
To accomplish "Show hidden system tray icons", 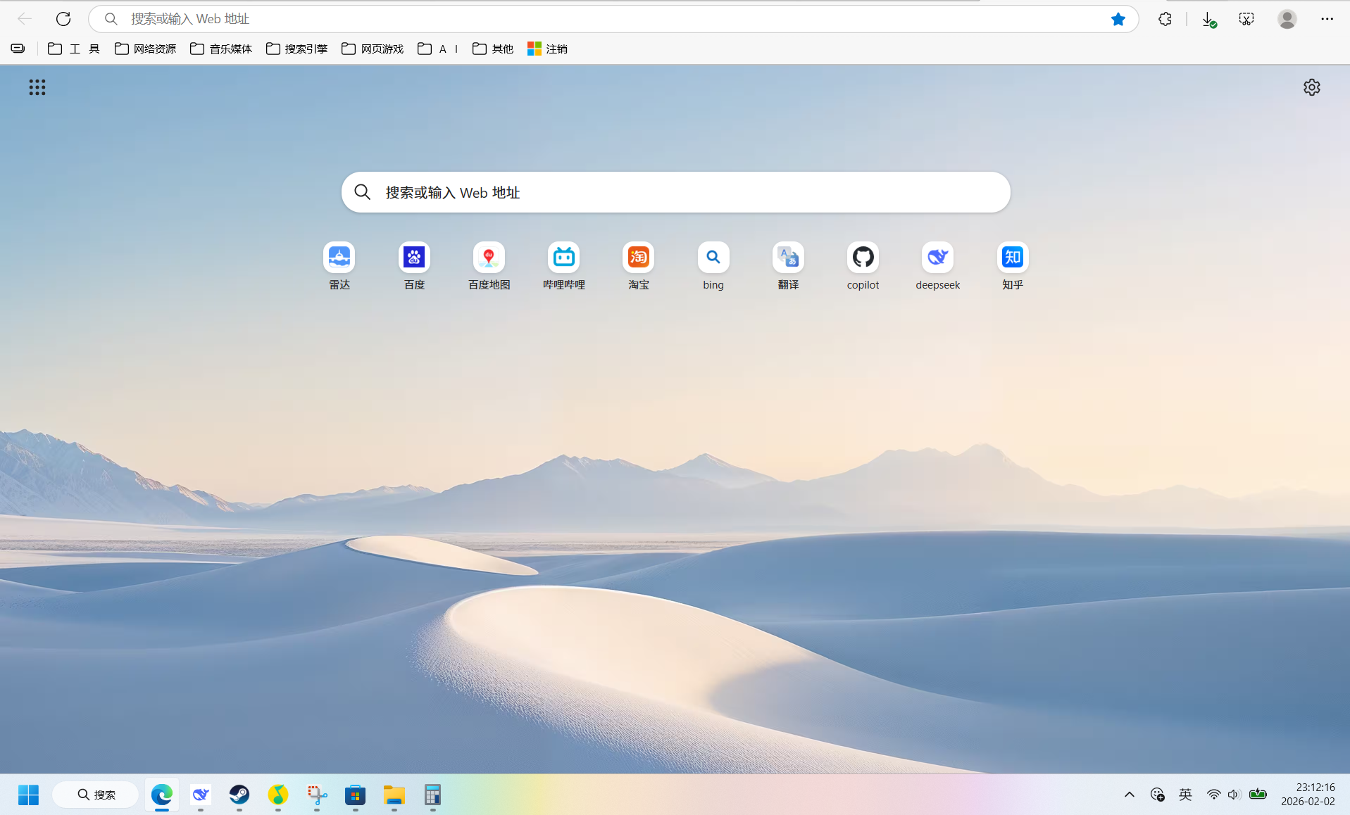I will [x=1130, y=795].
